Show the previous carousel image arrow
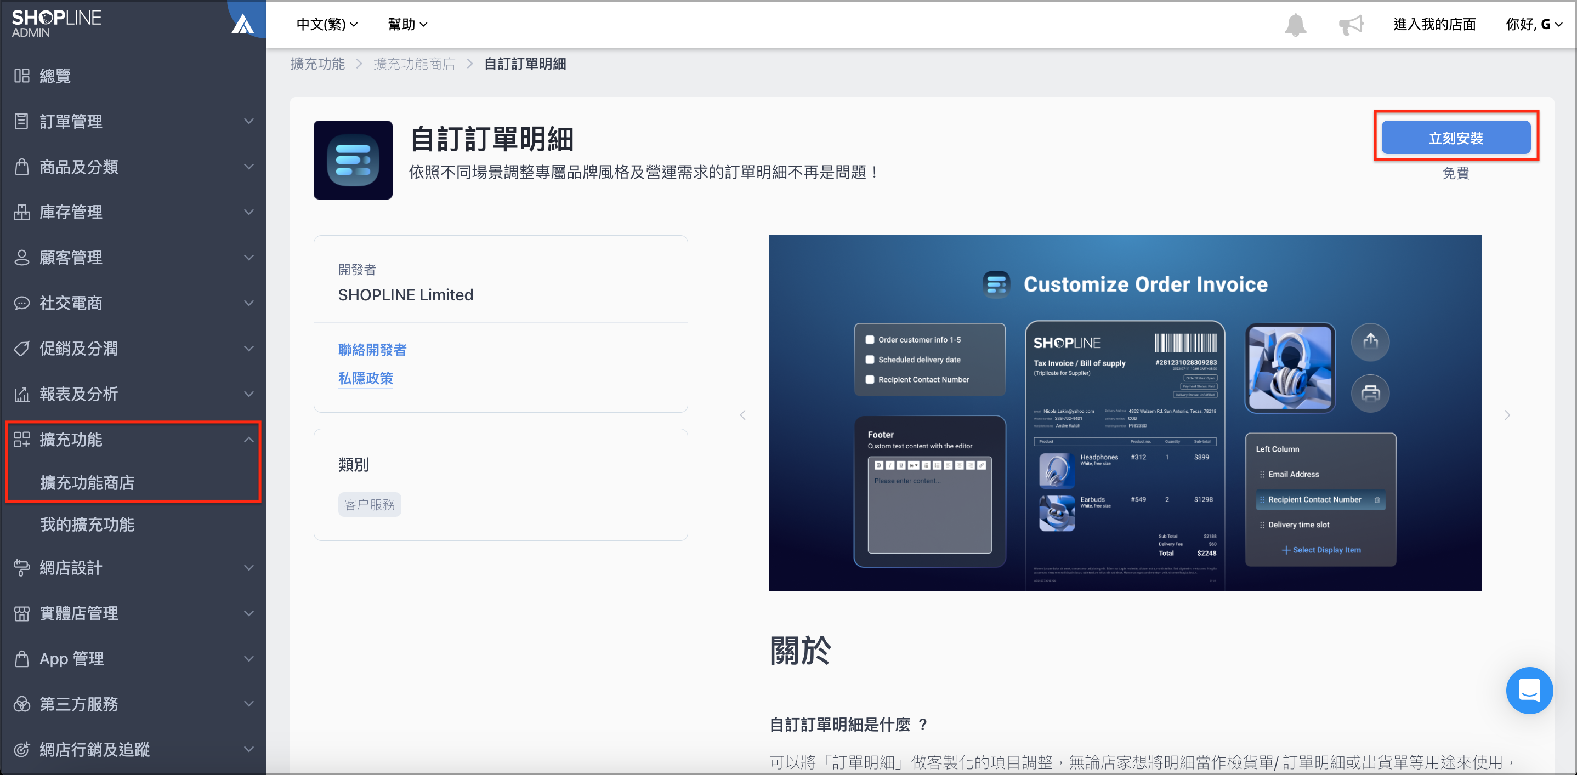This screenshot has height=775, width=1577. pos(742,415)
